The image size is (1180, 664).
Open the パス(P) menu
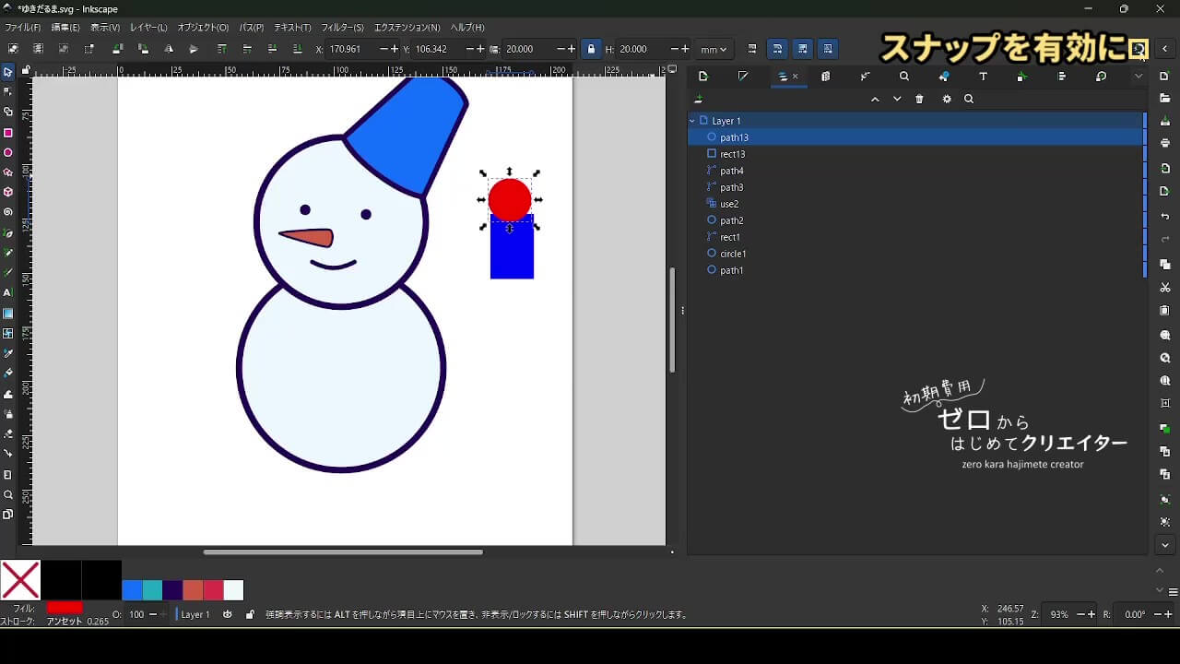tap(251, 28)
